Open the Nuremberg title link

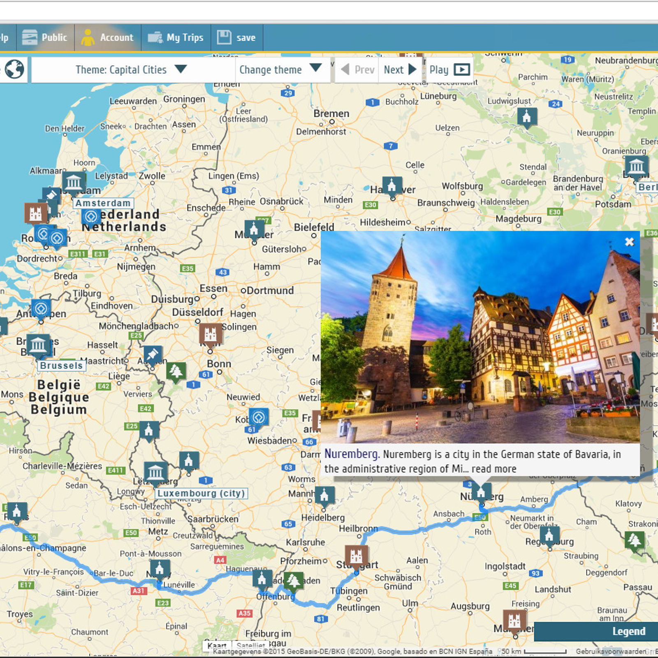(x=351, y=454)
